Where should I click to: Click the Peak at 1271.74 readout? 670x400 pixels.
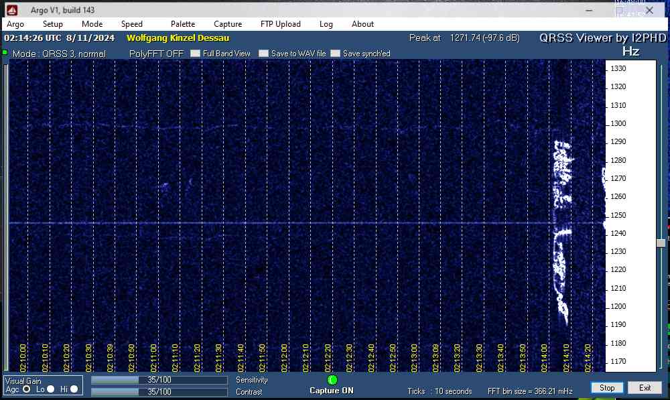[x=464, y=38]
